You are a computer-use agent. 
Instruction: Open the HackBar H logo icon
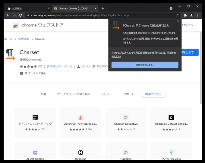click(x=80, y=152)
